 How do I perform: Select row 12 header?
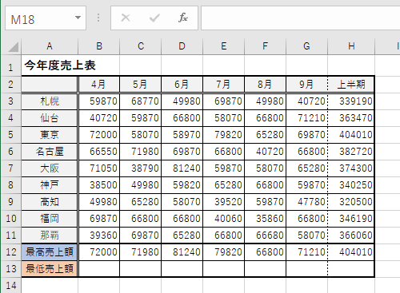tap(10, 252)
